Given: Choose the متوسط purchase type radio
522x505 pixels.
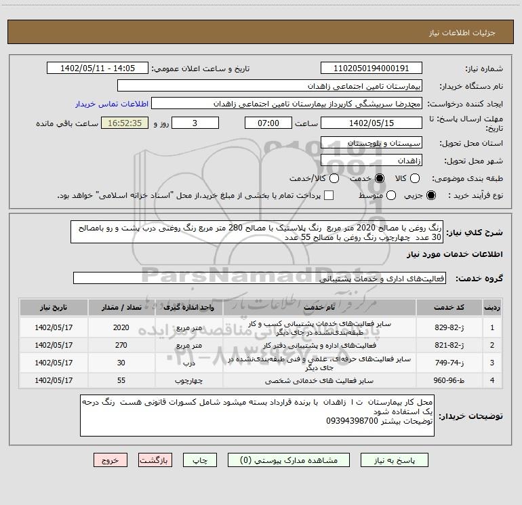Looking at the screenshot, I should [391, 195].
